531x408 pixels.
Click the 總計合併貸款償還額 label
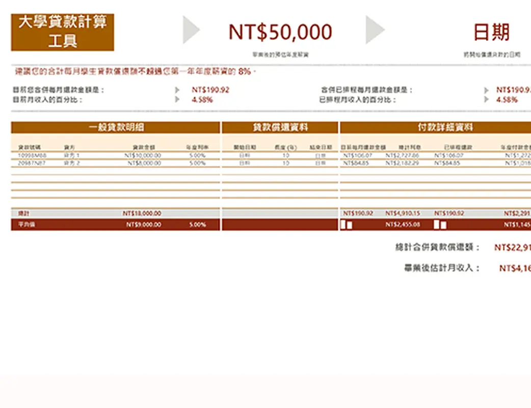pyautogui.click(x=438, y=247)
